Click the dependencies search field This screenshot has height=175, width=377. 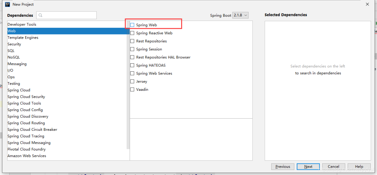click(x=67, y=15)
